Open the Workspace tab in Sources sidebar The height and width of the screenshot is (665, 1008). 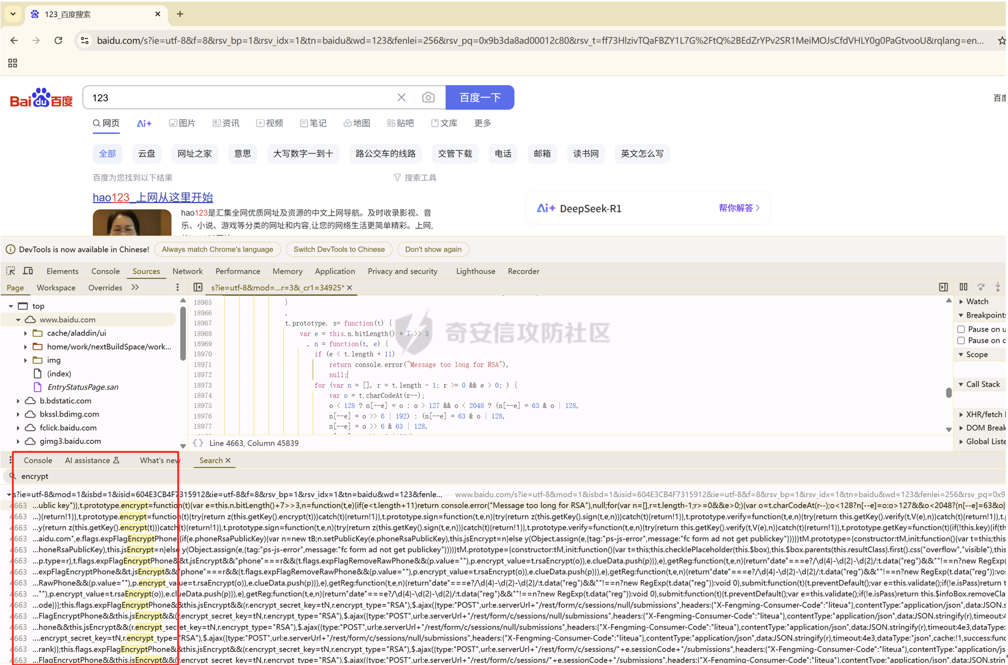[x=56, y=288]
